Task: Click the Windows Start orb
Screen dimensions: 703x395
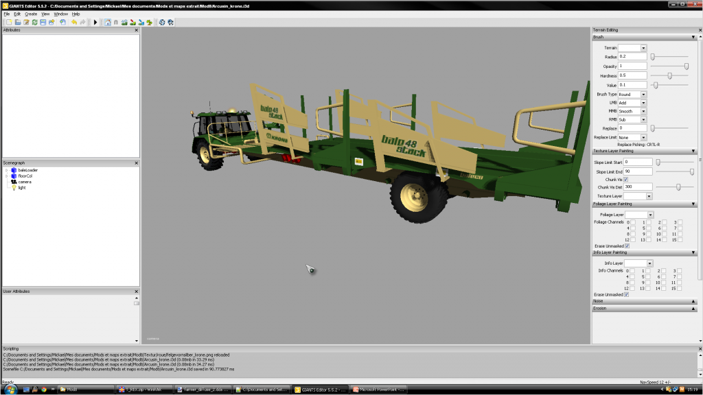Action: [10, 390]
